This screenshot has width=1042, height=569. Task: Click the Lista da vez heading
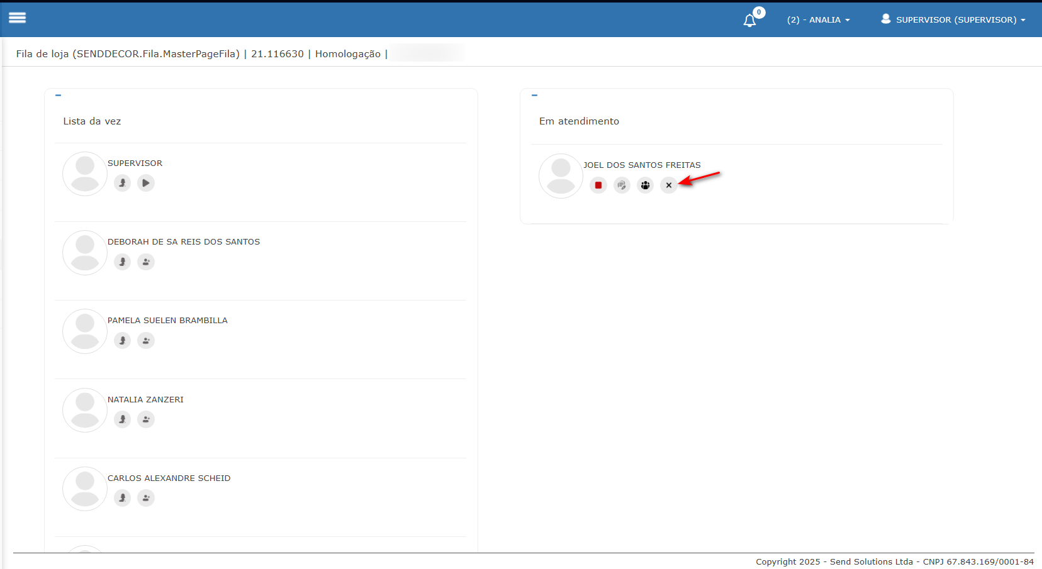[92, 121]
